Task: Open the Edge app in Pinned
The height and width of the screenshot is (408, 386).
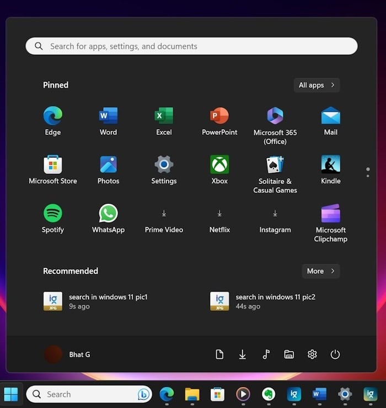Action: (x=53, y=121)
